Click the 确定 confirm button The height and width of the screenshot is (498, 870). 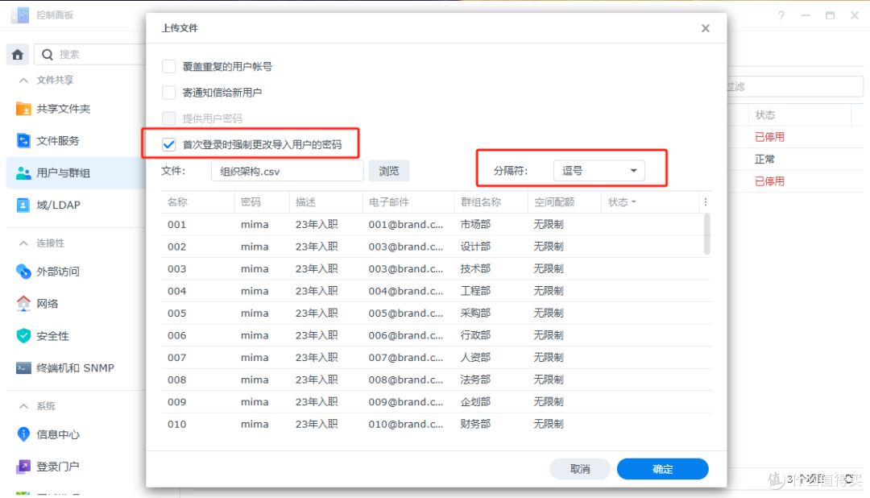click(x=662, y=469)
